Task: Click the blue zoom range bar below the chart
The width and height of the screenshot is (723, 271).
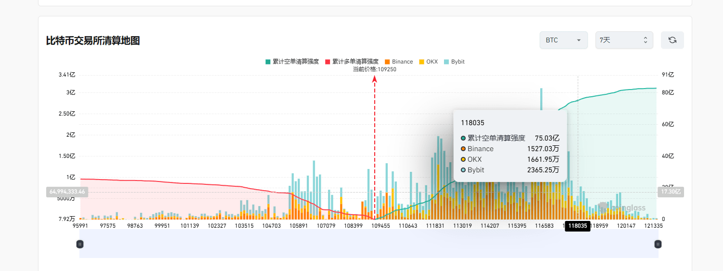Action: (x=368, y=244)
